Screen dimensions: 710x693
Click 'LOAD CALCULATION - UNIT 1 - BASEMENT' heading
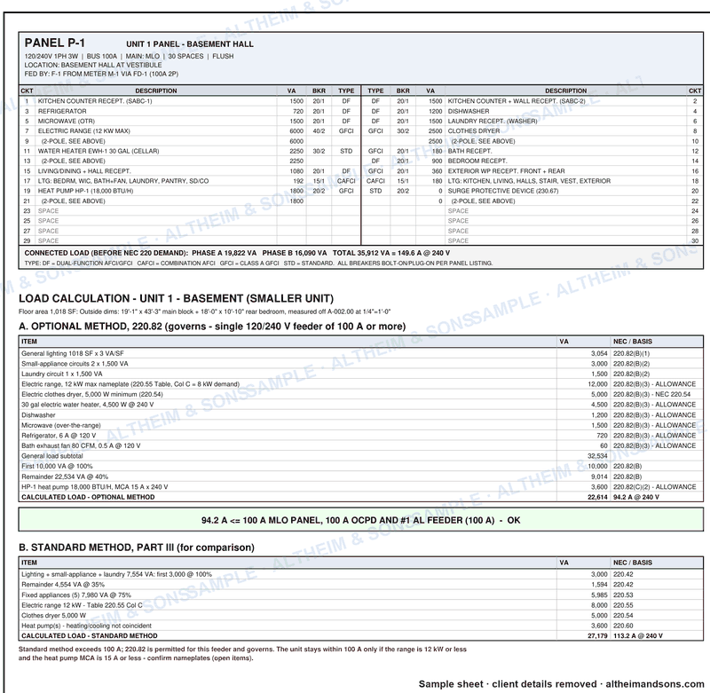point(176,299)
